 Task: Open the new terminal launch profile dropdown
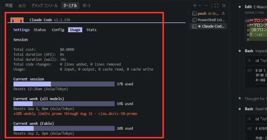click(x=200, y=5)
